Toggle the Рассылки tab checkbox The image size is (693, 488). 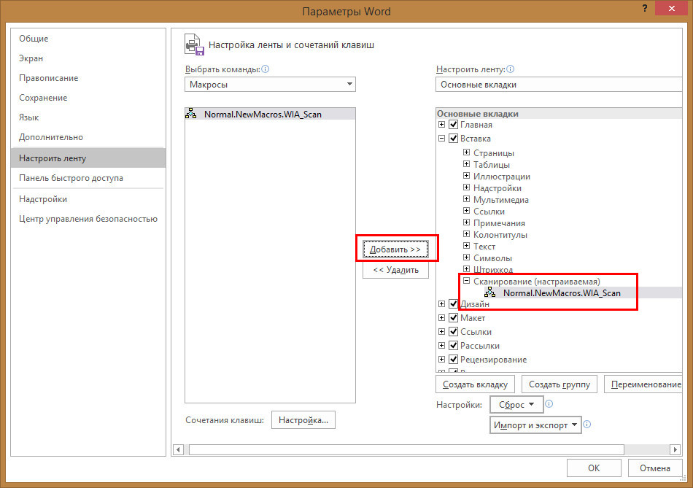(453, 345)
